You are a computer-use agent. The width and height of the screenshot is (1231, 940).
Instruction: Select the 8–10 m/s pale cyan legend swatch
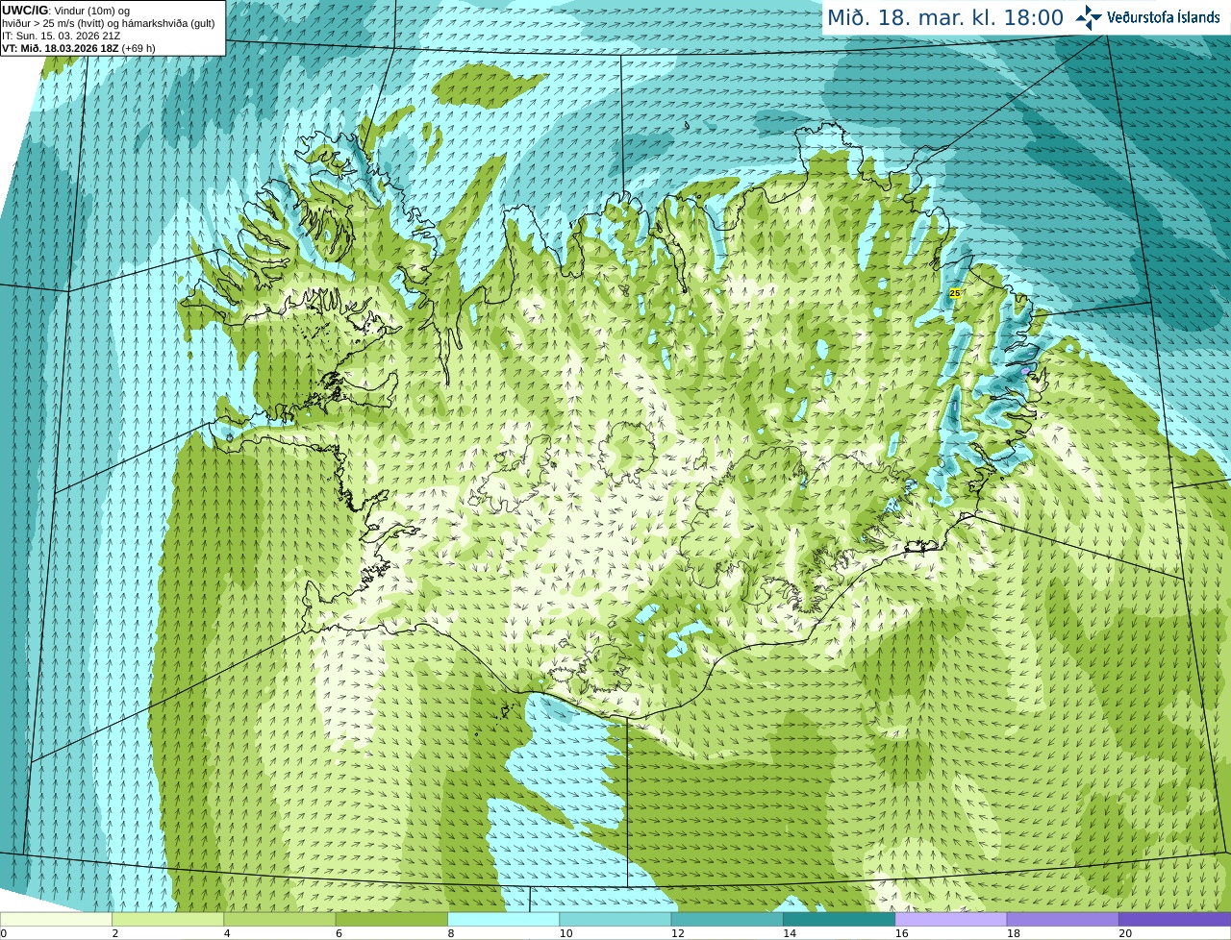click(x=503, y=919)
